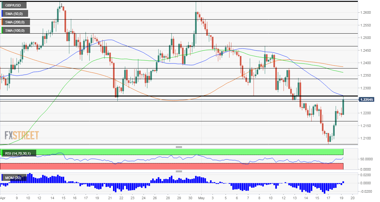Click the 1.2600 price axis label
Screen dimensions: 380x202
coord(365,13)
